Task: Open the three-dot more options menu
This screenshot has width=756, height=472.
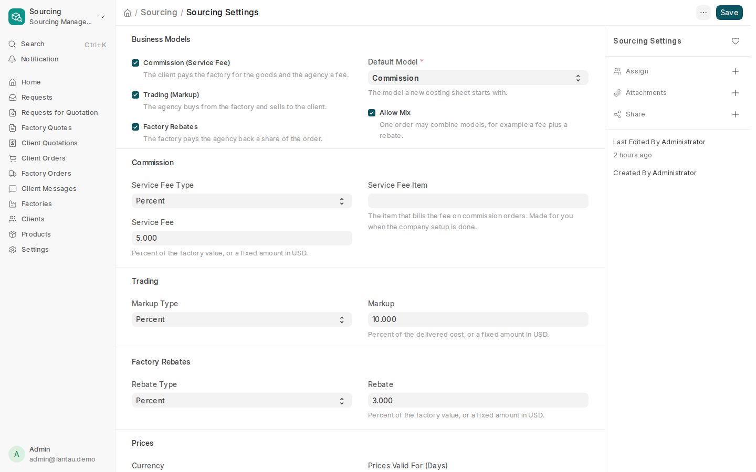Action: point(703,13)
